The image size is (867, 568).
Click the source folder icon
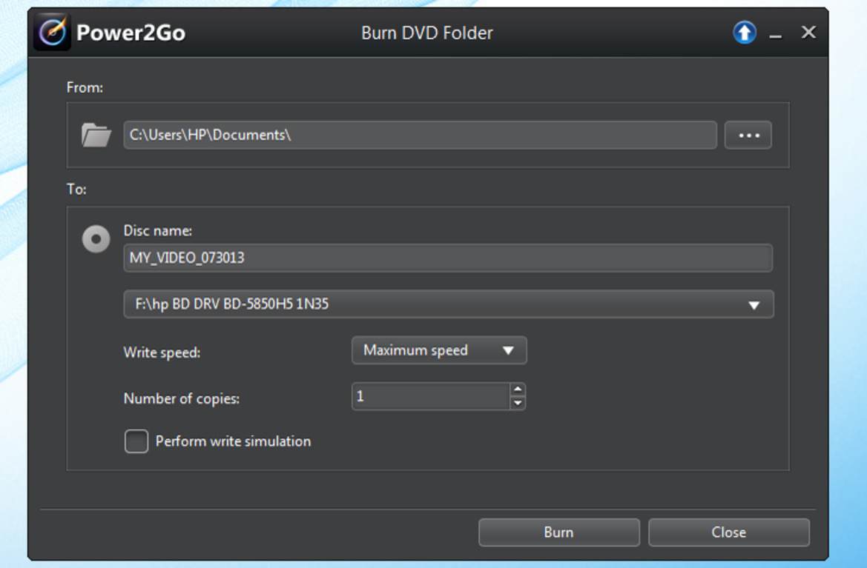(x=96, y=135)
